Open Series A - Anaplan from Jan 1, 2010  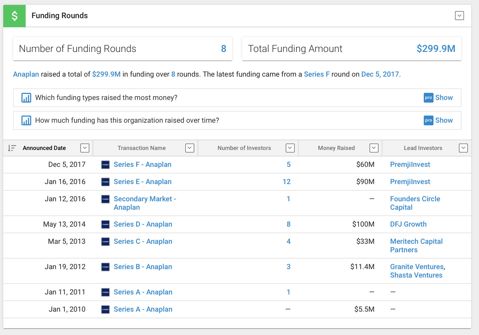click(x=143, y=309)
